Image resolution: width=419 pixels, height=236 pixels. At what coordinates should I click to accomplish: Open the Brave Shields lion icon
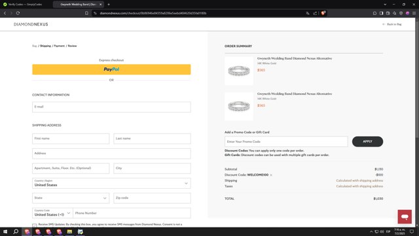(323, 13)
